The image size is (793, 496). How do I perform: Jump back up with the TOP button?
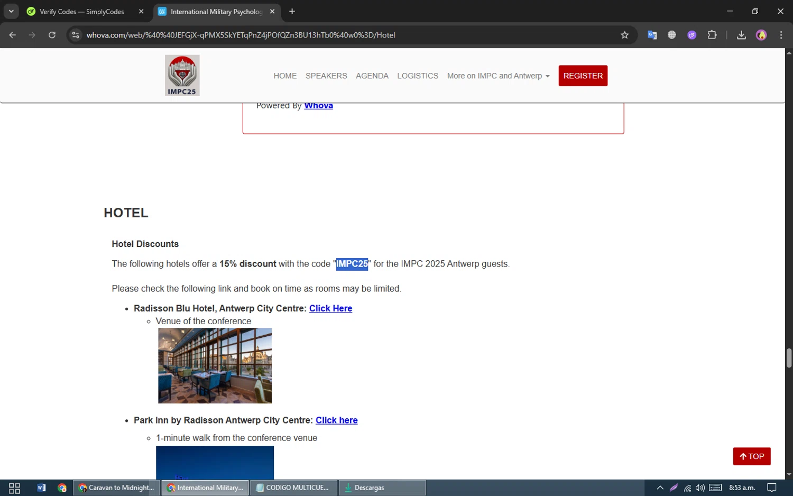tap(752, 456)
